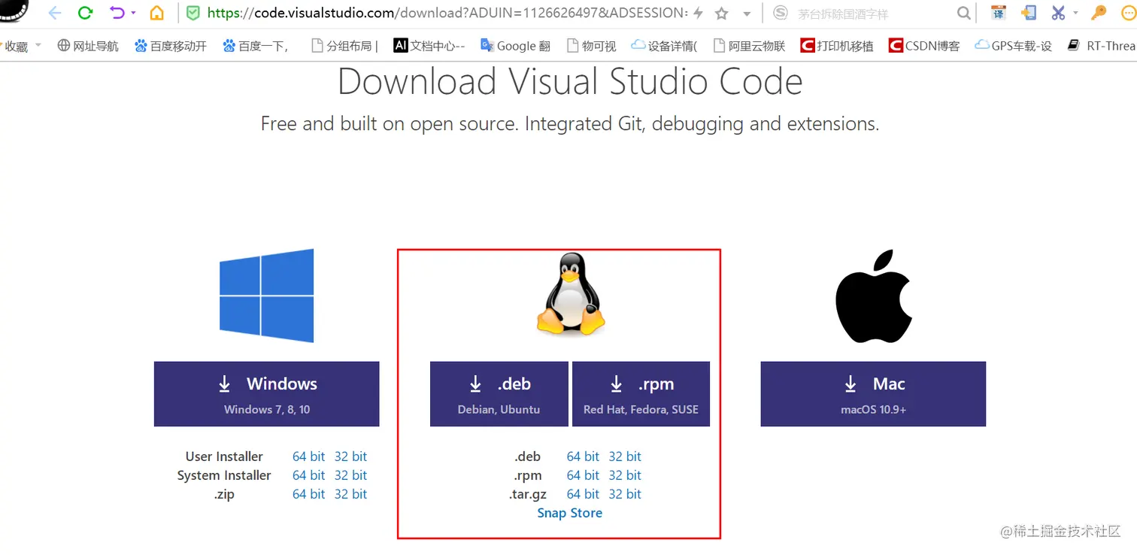
Task: Click the lightning speed-mode icon
Action: pos(698,13)
